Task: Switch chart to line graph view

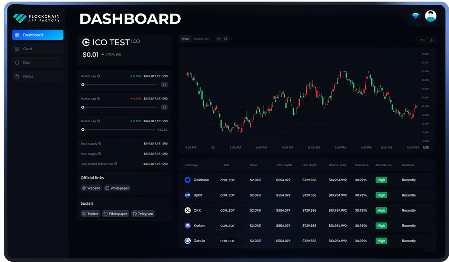Action: [218, 39]
